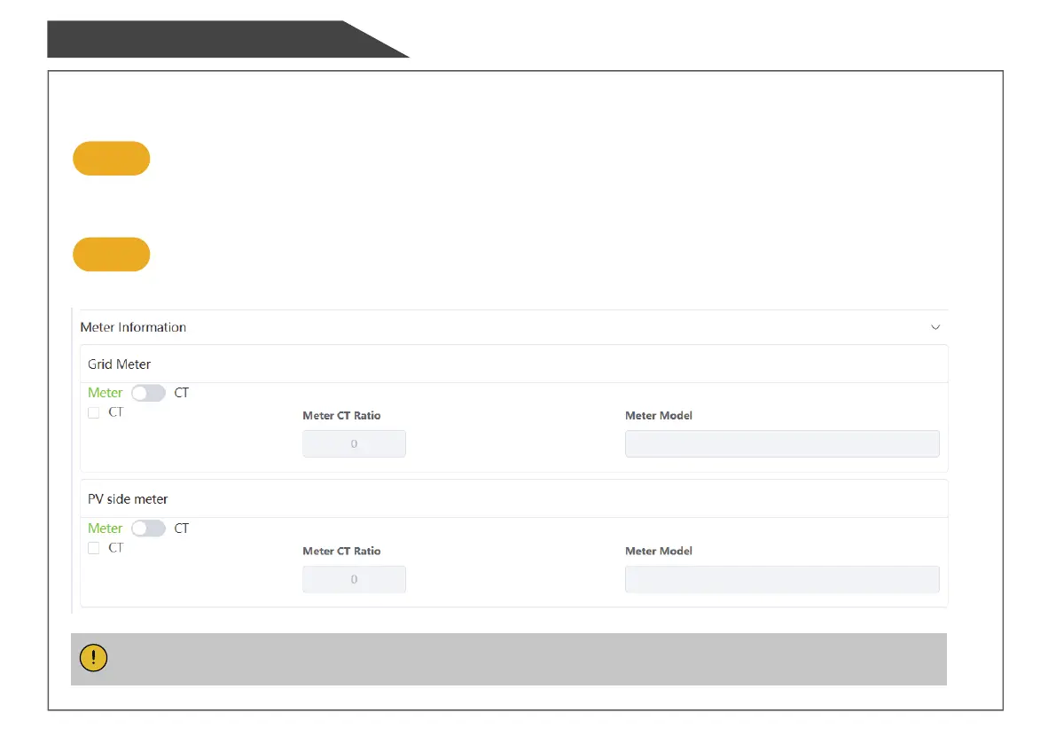This screenshot has height=744, width=1056.
Task: Click the Grid Meter Model input field
Action: tap(782, 443)
